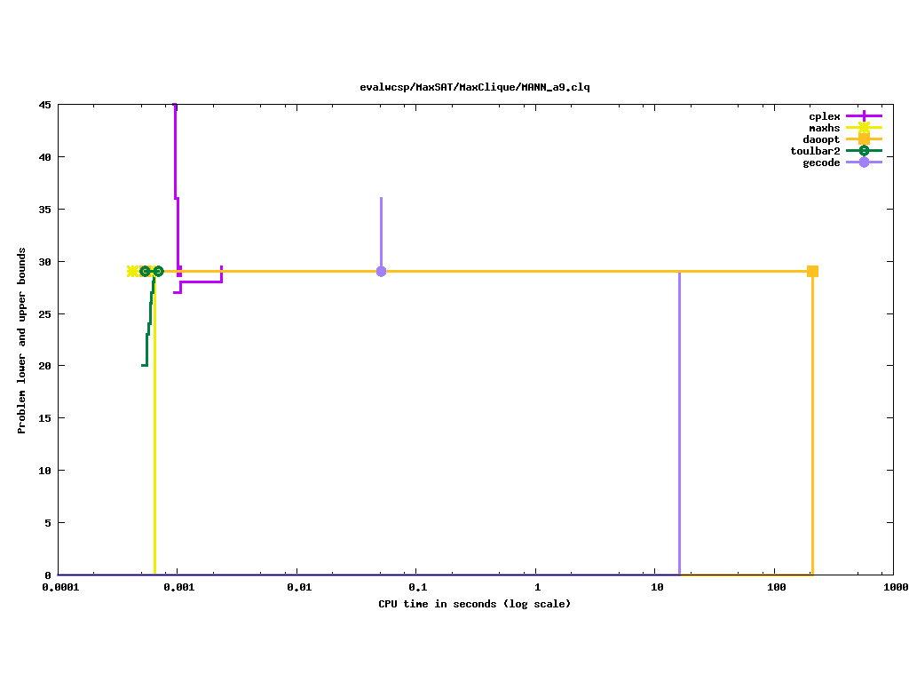Click the cplex purple line sample in legend
The width and height of the screenshot is (909, 682).
pyautogui.click(x=863, y=116)
